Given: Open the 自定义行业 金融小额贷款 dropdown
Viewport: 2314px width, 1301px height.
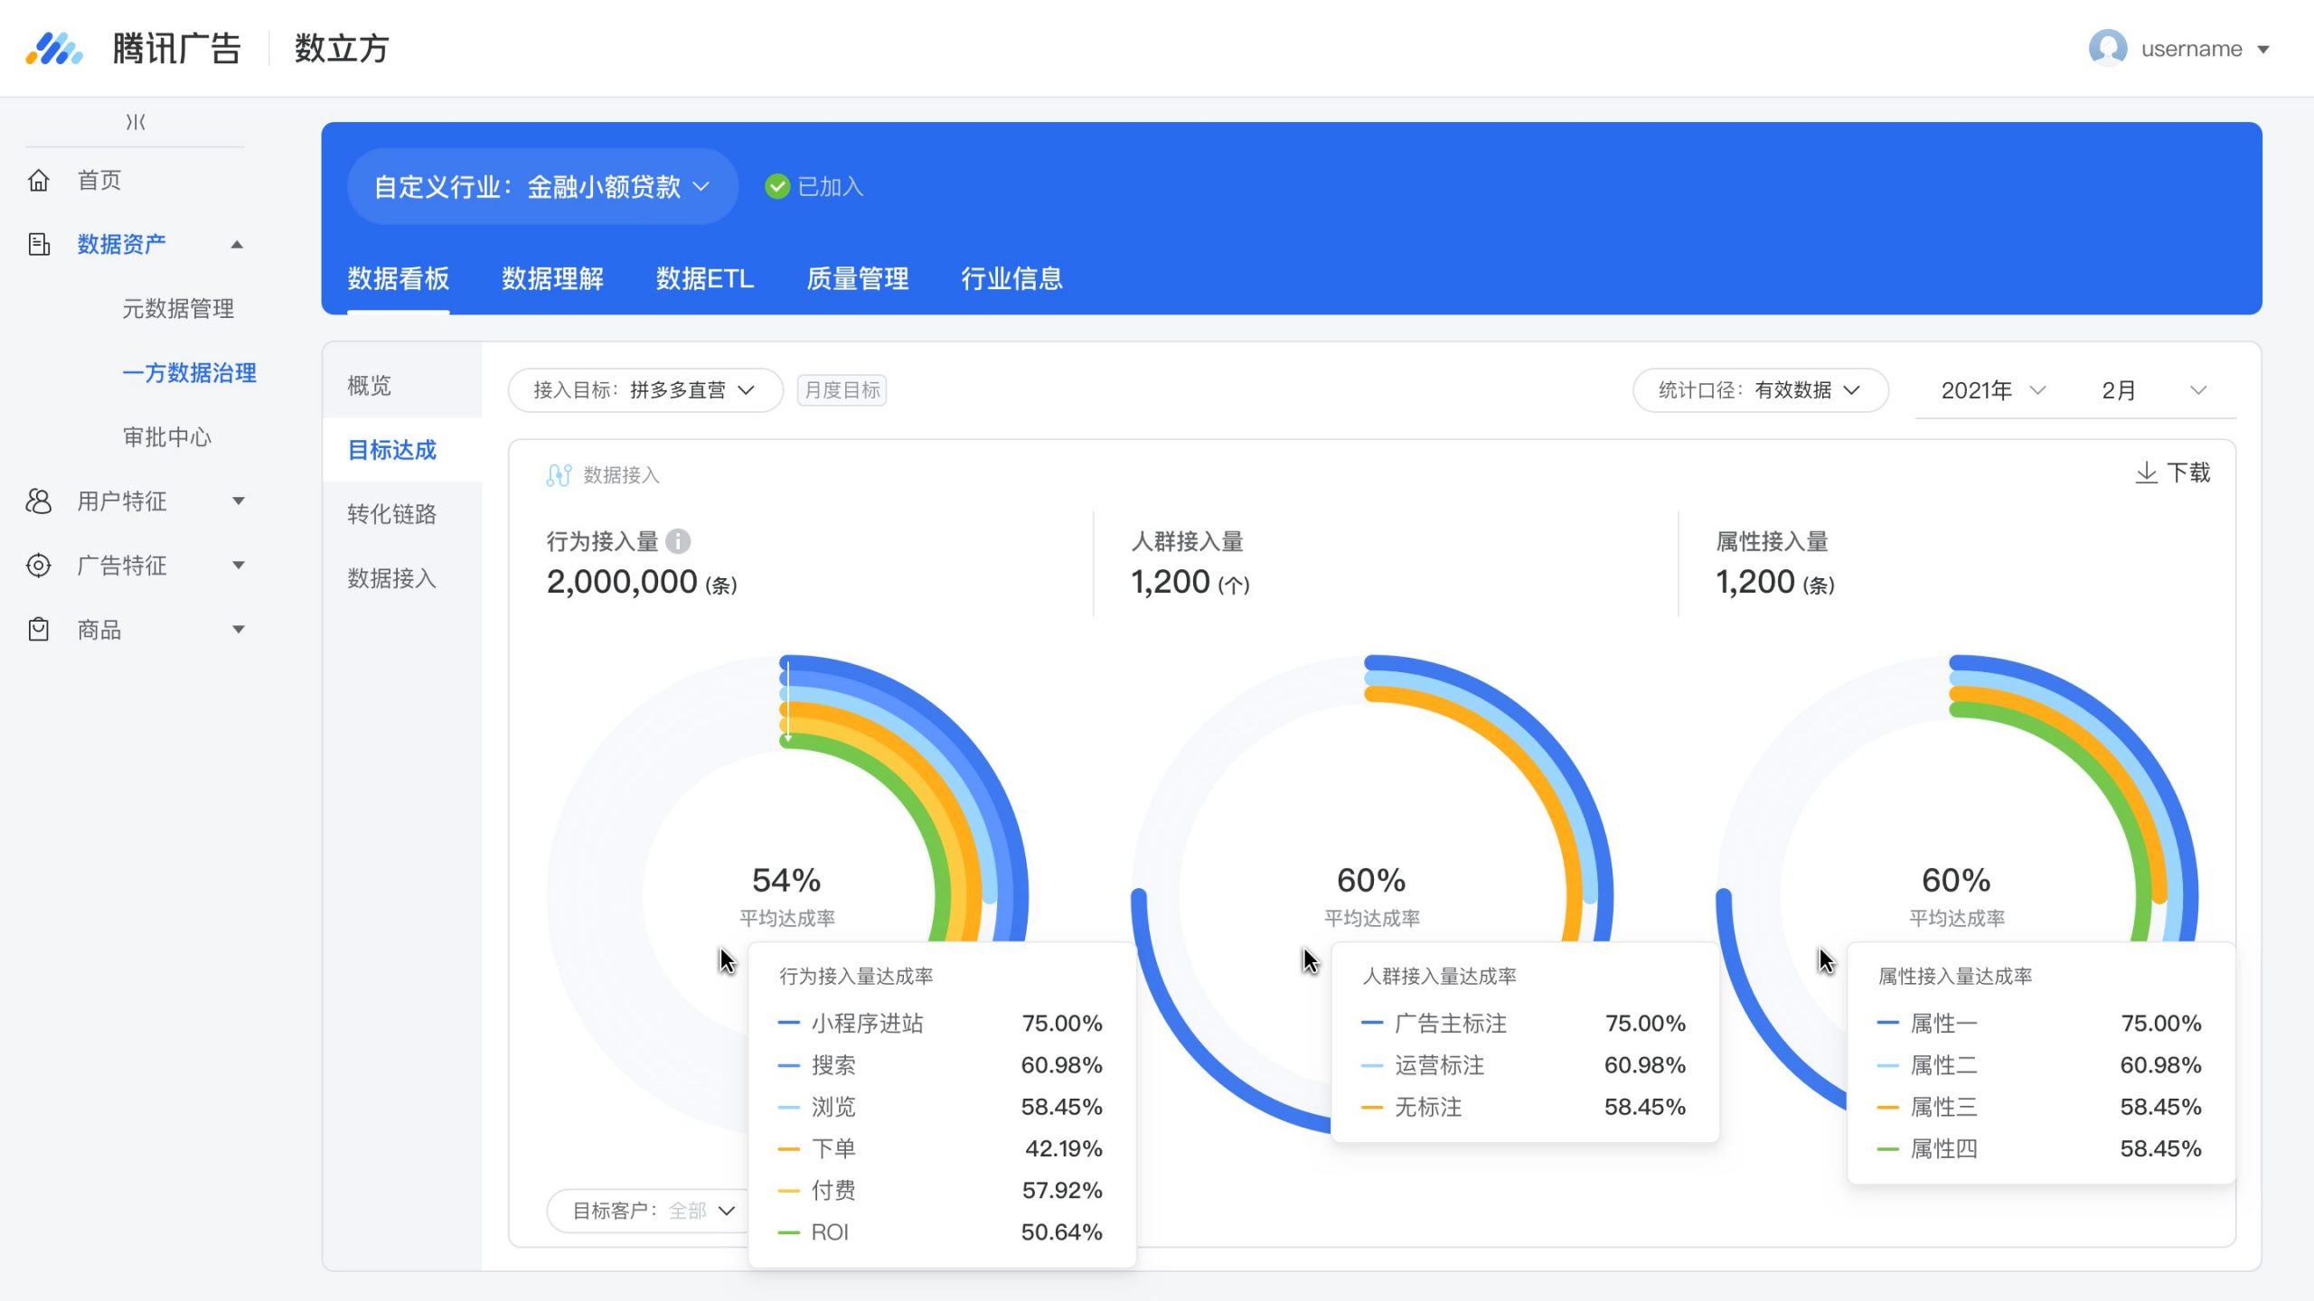Looking at the screenshot, I should pyautogui.click(x=542, y=186).
